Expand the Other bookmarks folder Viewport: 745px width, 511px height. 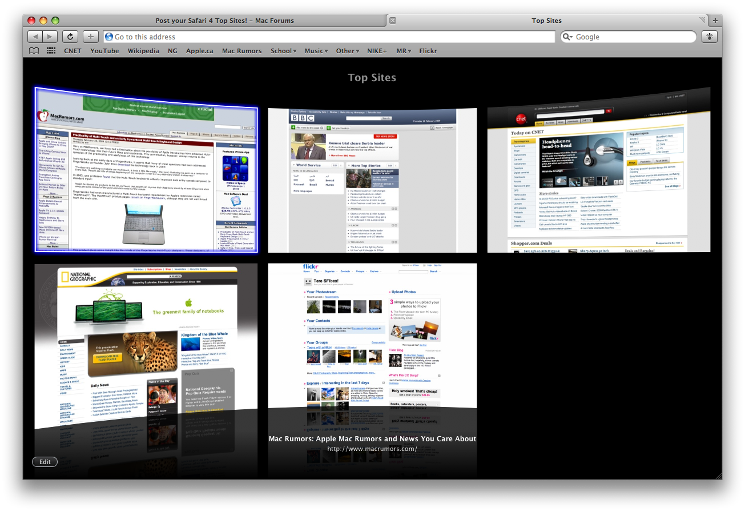click(348, 51)
